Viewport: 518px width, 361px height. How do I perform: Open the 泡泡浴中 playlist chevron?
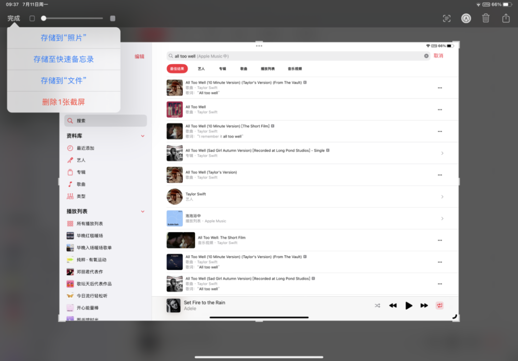(442, 219)
